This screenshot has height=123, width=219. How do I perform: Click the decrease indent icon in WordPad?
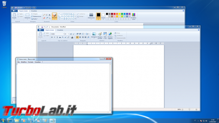(x=77, y=34)
